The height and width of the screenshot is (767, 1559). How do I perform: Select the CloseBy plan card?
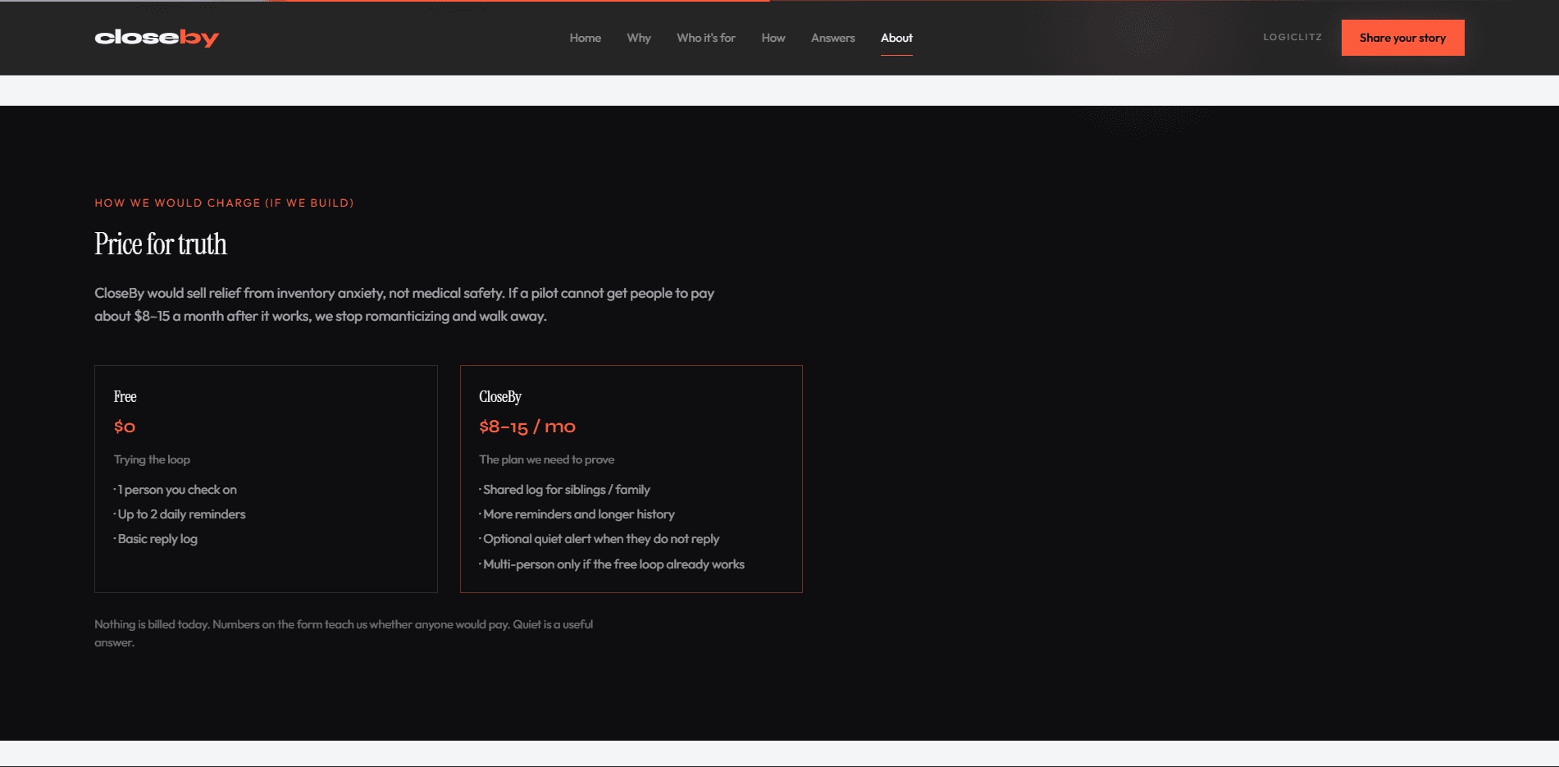pyautogui.click(x=631, y=479)
